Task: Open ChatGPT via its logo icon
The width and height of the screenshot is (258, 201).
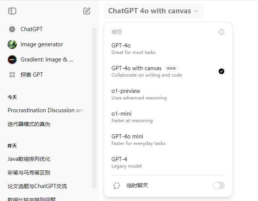Action: pos(12,29)
